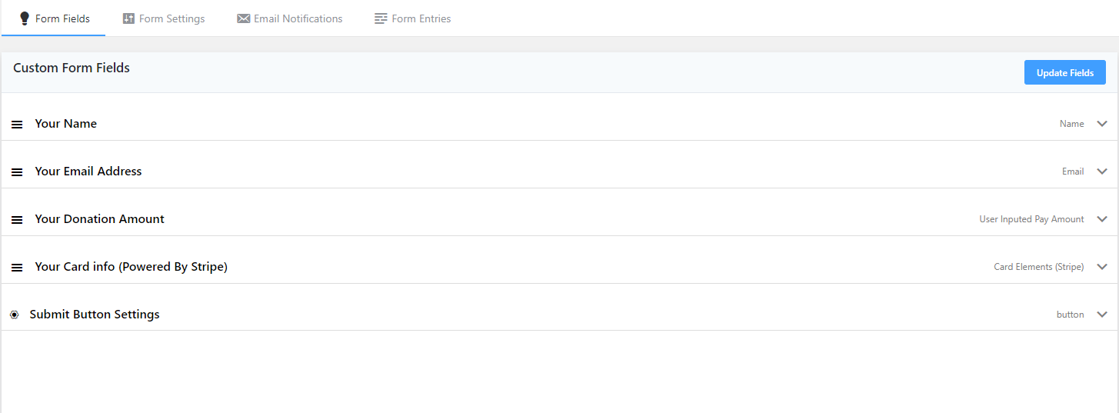Click the drag handle beside Your Email Address

(17, 172)
